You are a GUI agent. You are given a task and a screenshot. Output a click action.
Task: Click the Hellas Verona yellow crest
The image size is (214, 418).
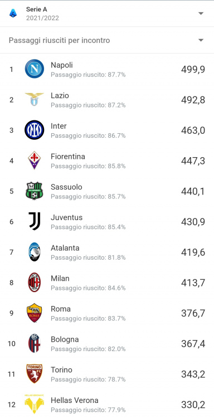(x=35, y=404)
